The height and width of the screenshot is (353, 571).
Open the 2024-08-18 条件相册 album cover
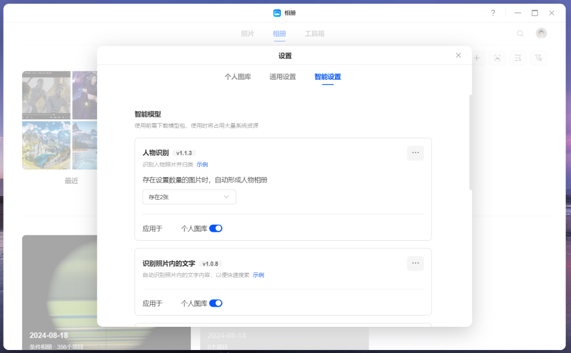tap(59, 292)
